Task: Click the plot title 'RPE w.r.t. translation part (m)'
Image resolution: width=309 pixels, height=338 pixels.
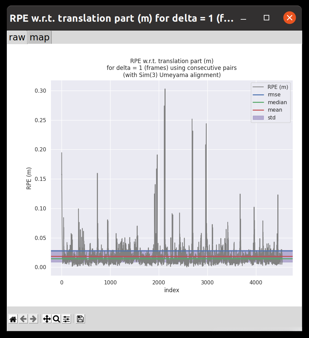Action: (172, 61)
